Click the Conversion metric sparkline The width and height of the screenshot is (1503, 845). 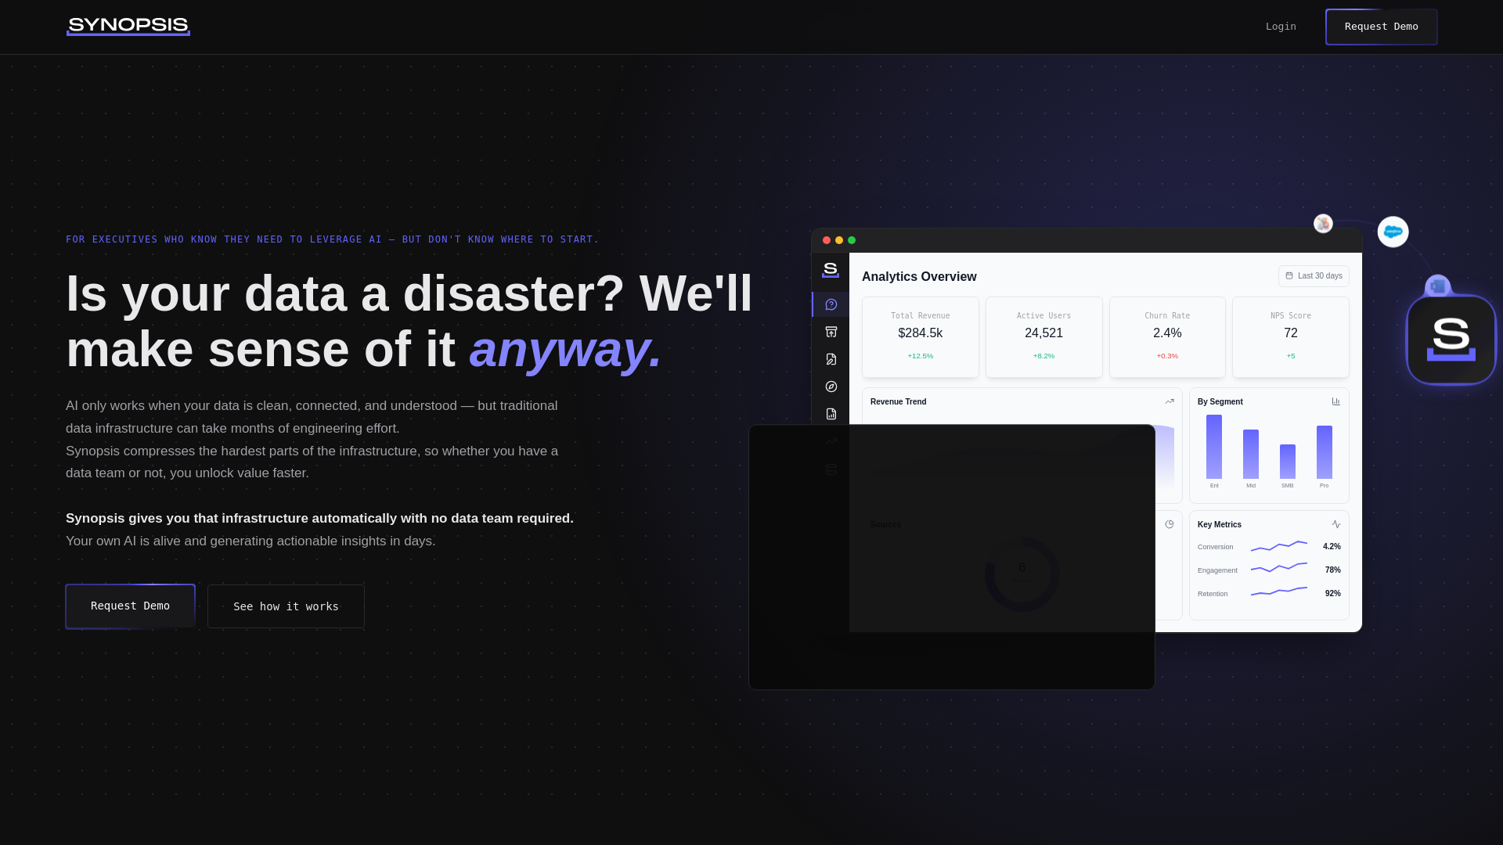click(1279, 546)
